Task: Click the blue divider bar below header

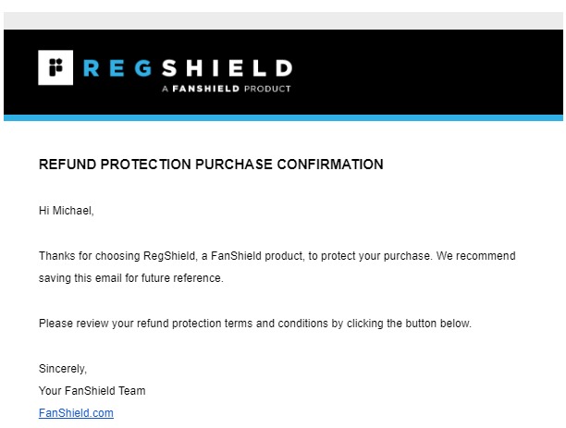Action: [x=283, y=117]
